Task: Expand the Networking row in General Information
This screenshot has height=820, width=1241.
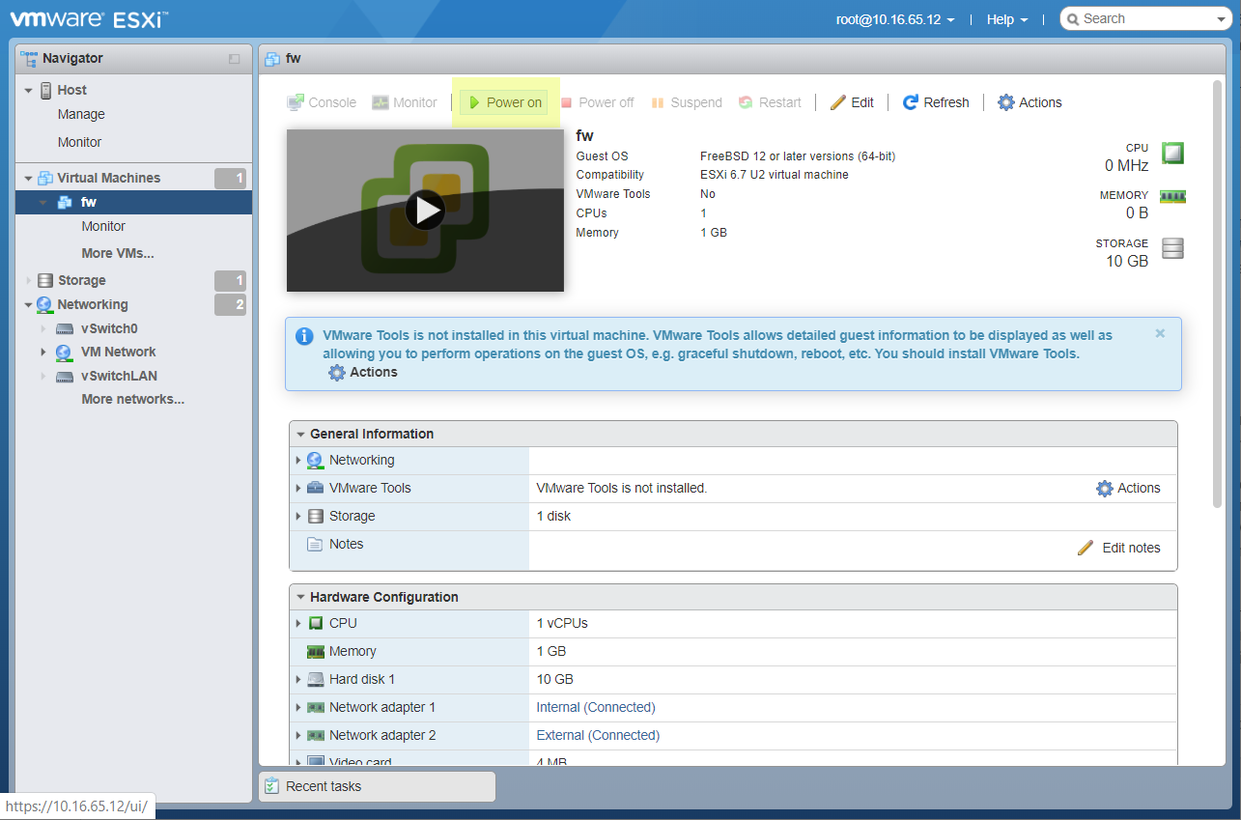Action: pos(298,461)
